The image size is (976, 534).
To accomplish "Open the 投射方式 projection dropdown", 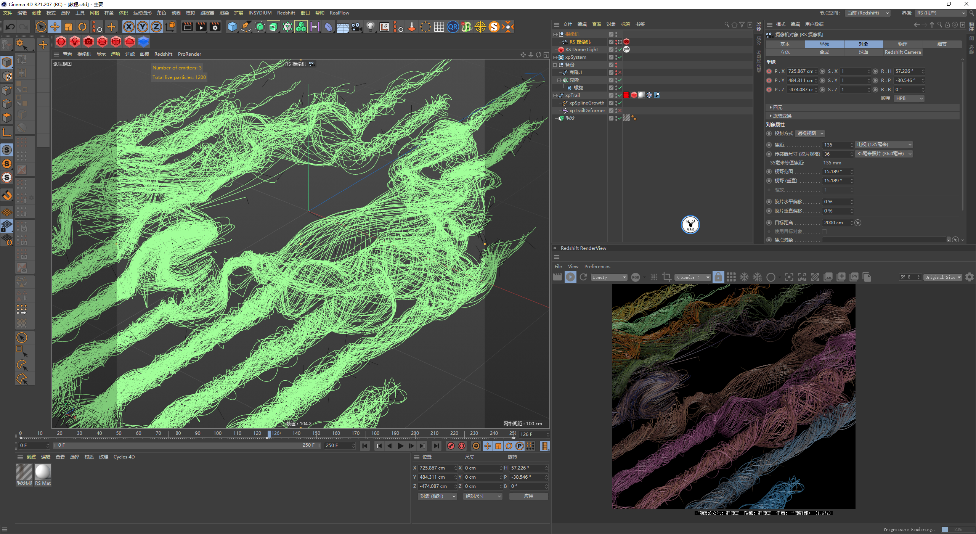I will pyautogui.click(x=810, y=133).
